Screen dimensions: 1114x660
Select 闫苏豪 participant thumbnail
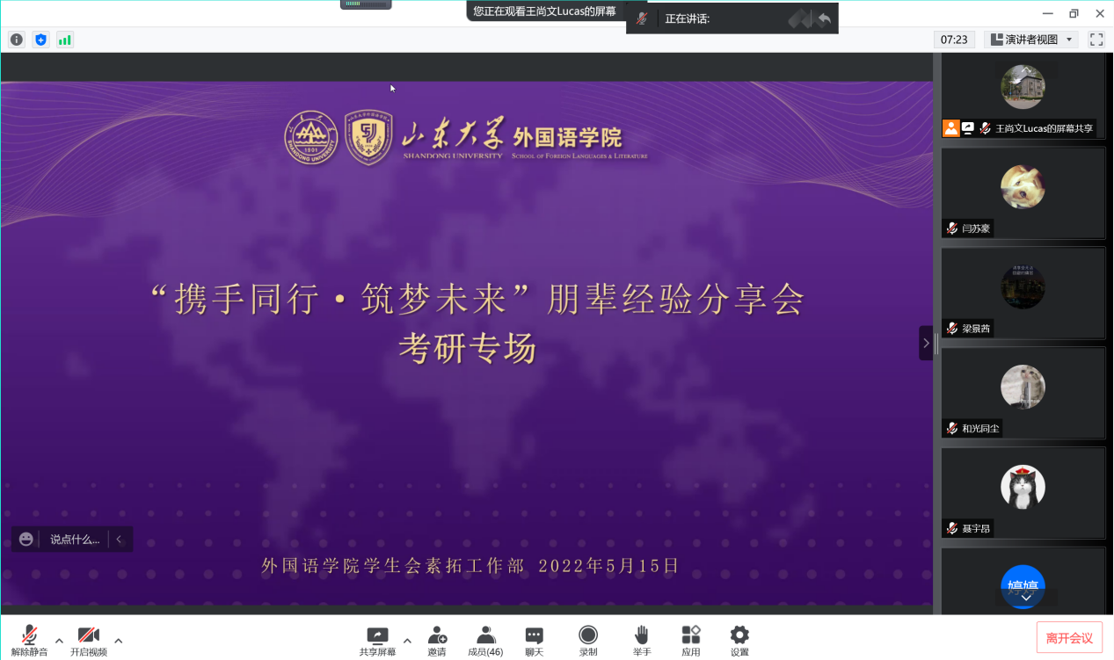point(1023,192)
